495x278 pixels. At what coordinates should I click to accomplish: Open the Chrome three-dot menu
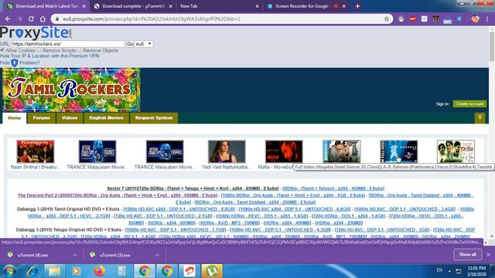tap(487, 19)
